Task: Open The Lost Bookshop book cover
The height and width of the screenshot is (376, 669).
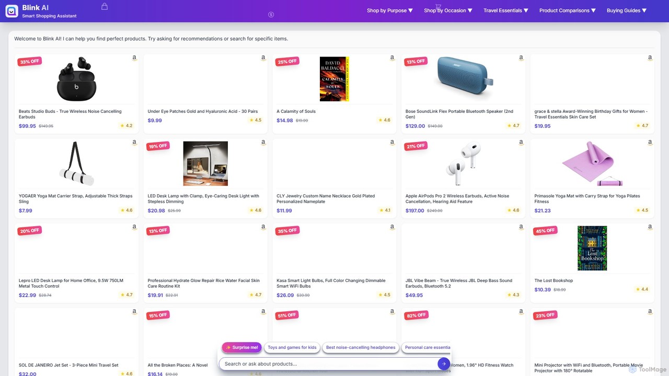Action: (x=592, y=248)
